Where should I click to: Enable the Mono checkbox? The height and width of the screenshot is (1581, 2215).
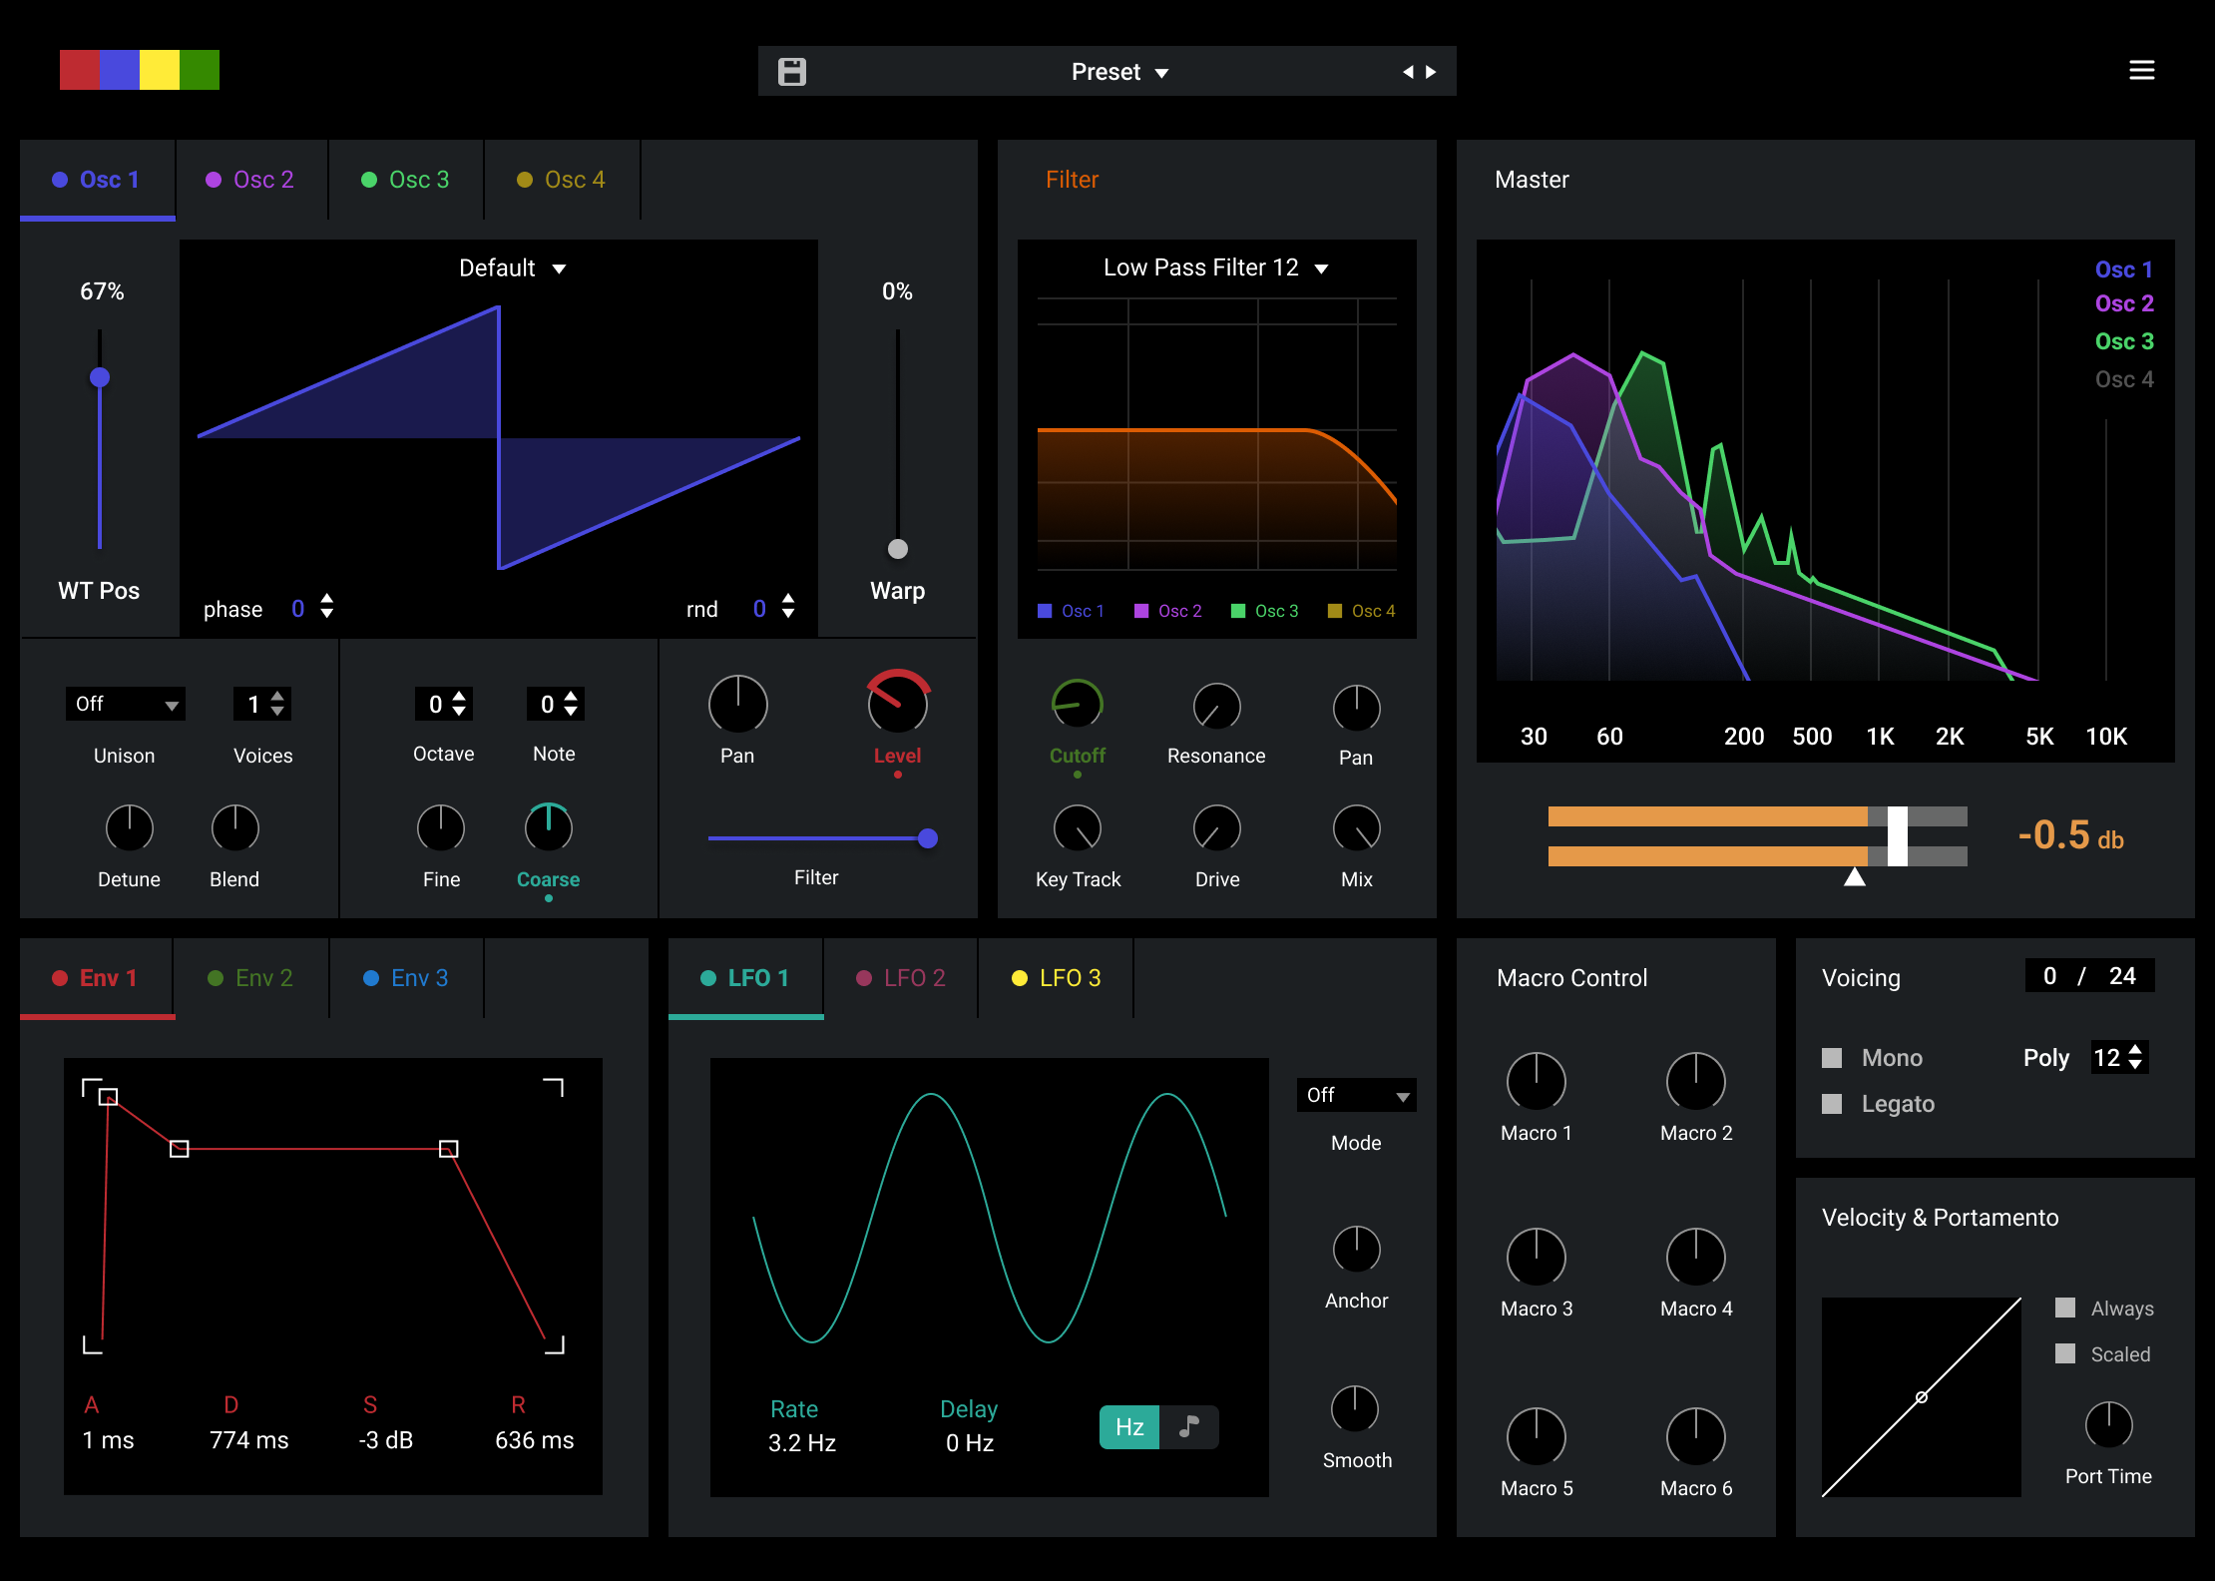point(1832,1058)
